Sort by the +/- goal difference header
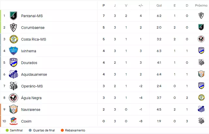This screenshot has width=209, height=134. [x=141, y=6]
